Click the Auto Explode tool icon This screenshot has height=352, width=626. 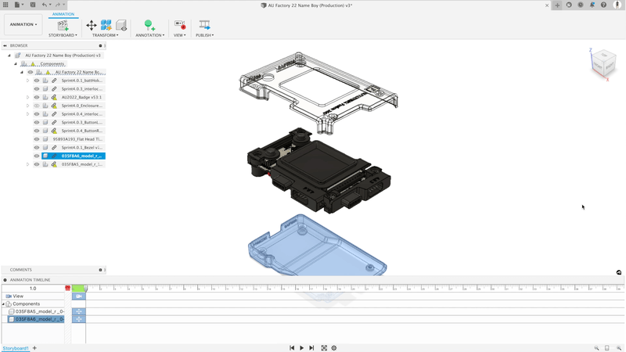tap(106, 26)
